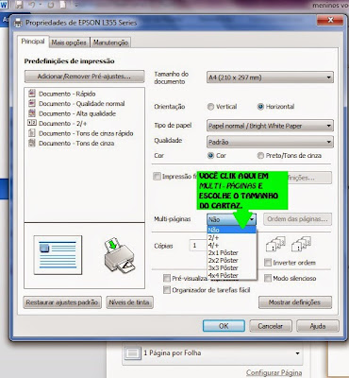The image size is (349, 378).
Task: Click Restaurar ajustes padrão button
Action: click(62, 302)
